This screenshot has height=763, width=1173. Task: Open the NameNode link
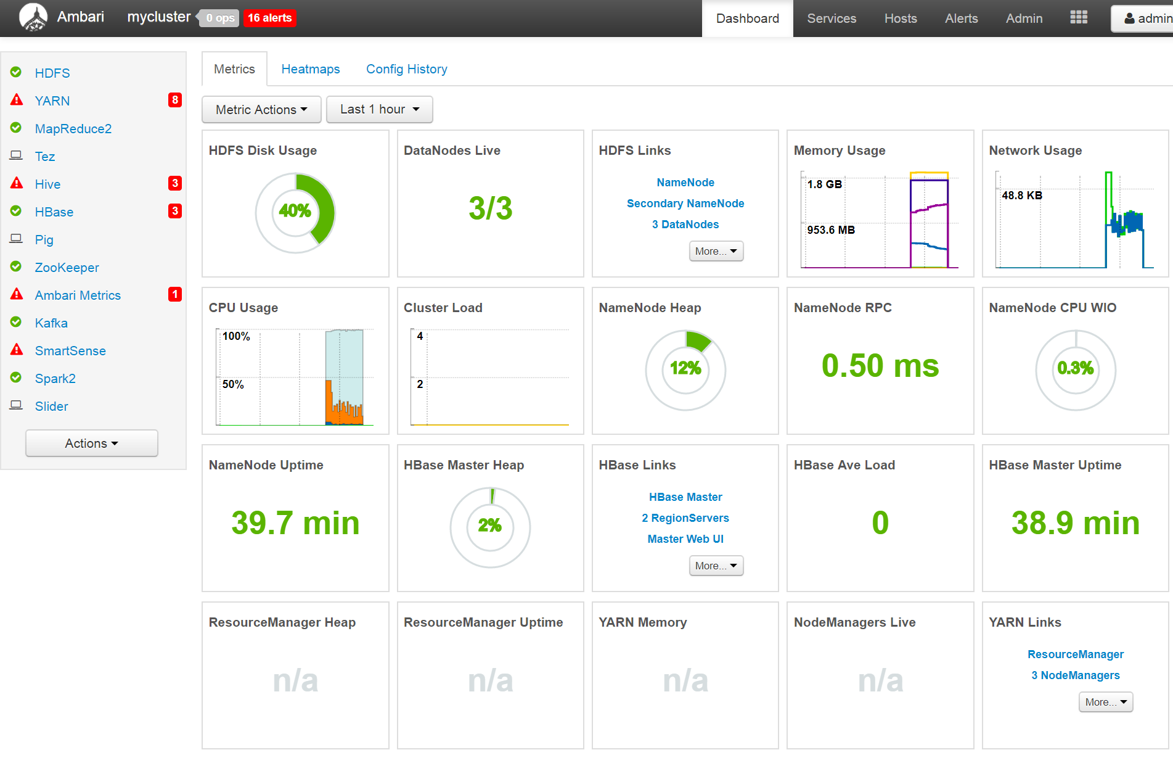click(685, 183)
